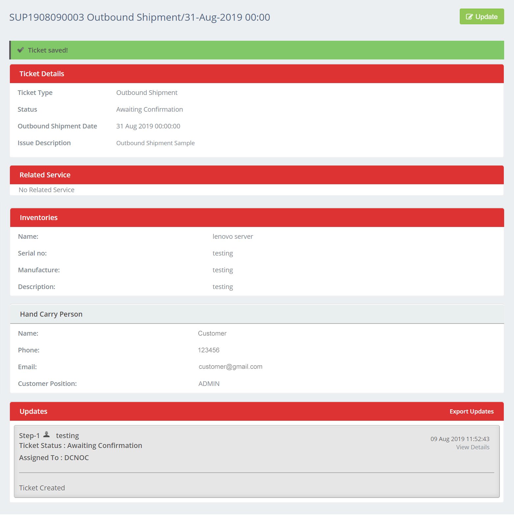Click the checkmark icon beside Ticket saved
Viewport: 514px width, 516px height.
(x=21, y=50)
